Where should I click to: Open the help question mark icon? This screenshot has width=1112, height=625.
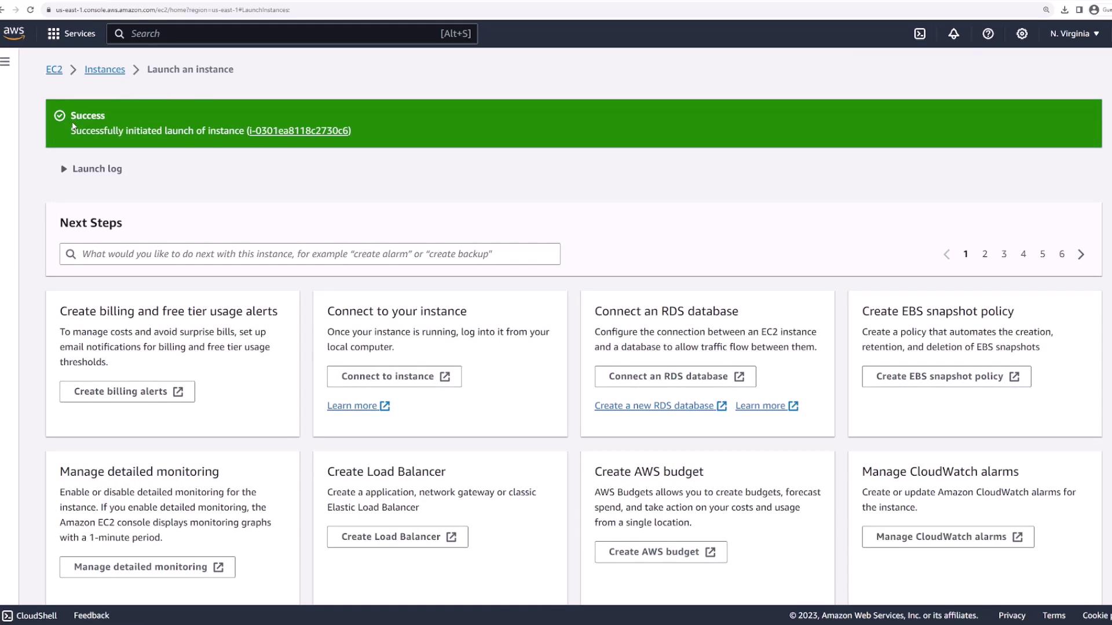(988, 34)
